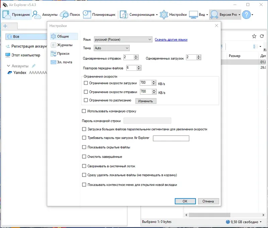Click the horizontal scrollbar left arrow
268x228 pixels.
[186, 215]
